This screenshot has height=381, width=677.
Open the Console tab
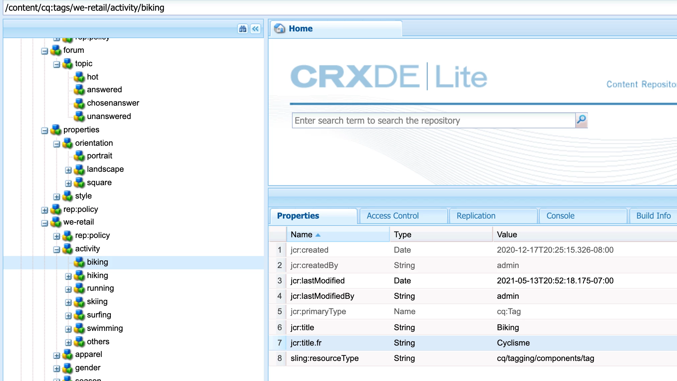click(x=560, y=216)
